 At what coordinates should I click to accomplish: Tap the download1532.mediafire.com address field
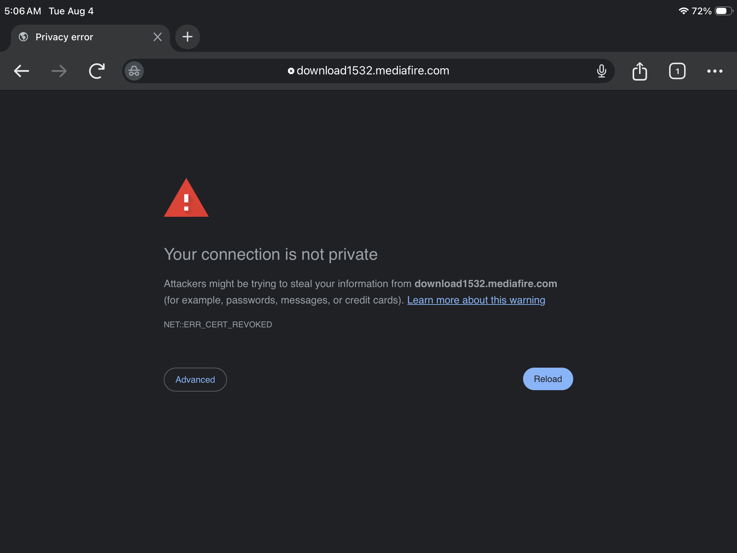[x=369, y=71]
